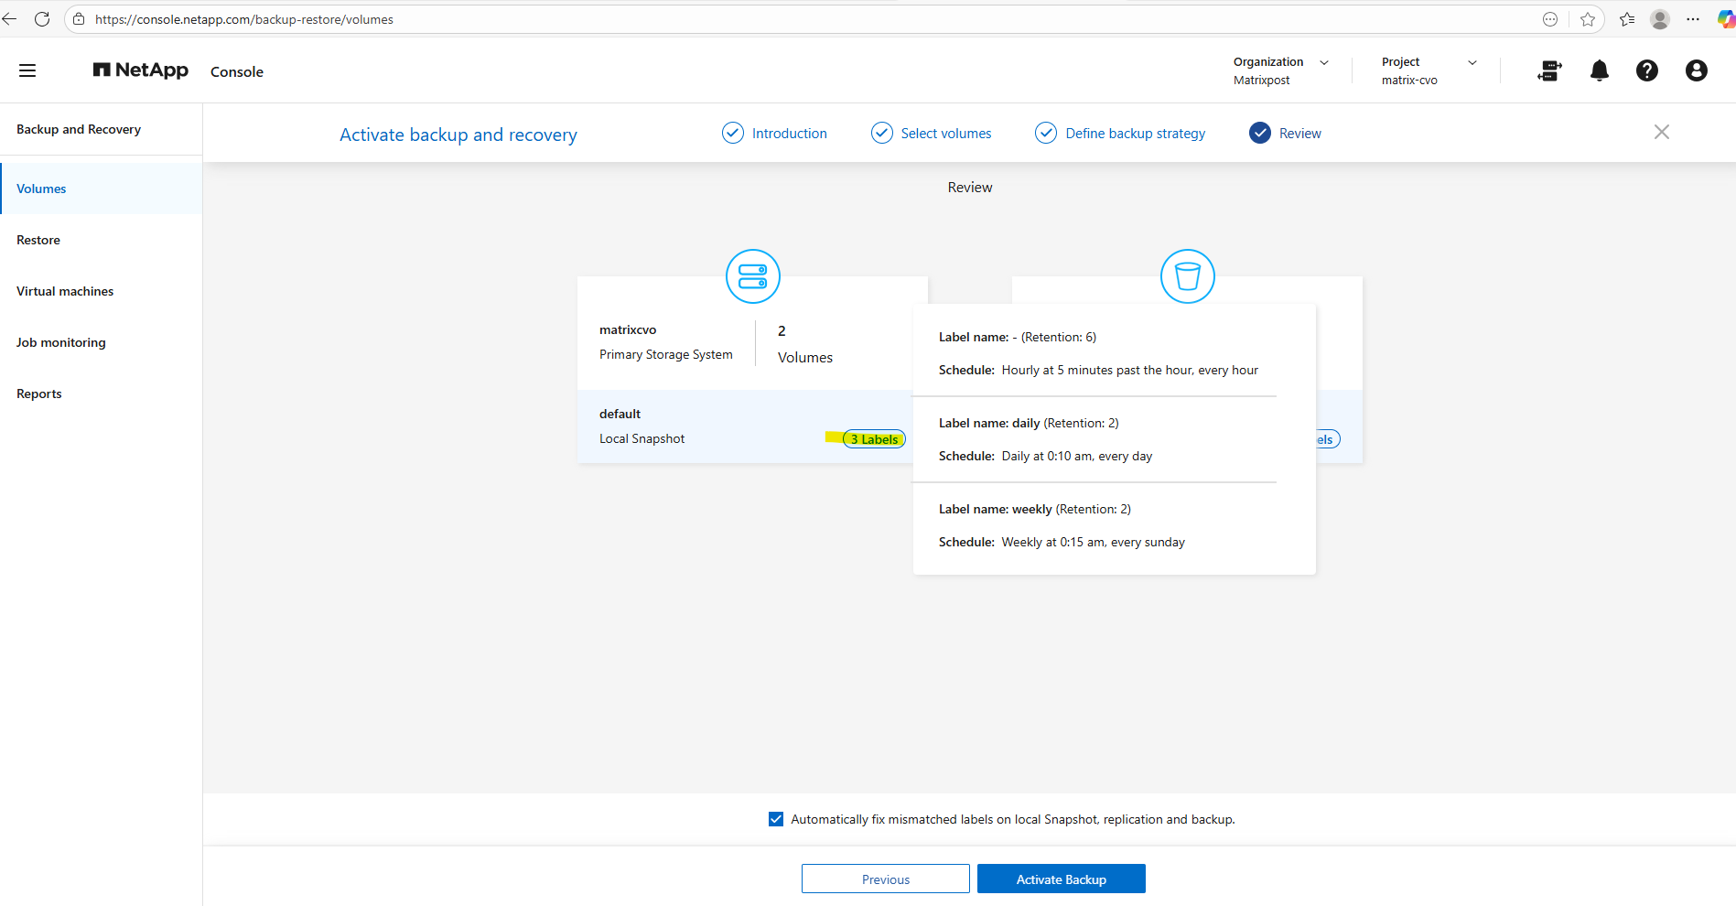Click the primary storage system icon
The width and height of the screenshot is (1736, 906).
coord(752,276)
